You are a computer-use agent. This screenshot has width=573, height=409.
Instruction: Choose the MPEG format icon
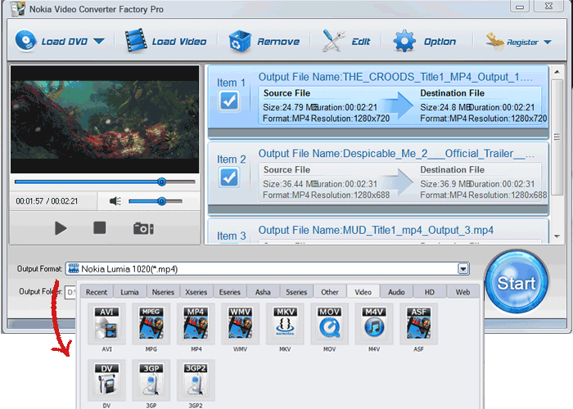point(151,324)
